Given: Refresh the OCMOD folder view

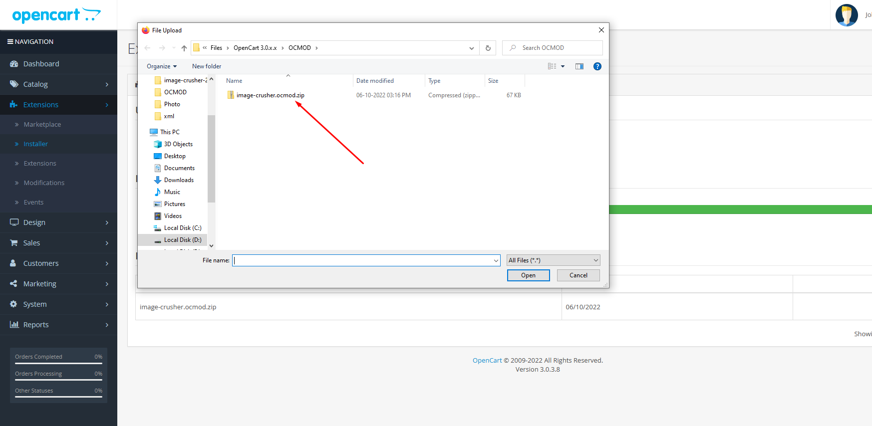Looking at the screenshot, I should pos(488,48).
